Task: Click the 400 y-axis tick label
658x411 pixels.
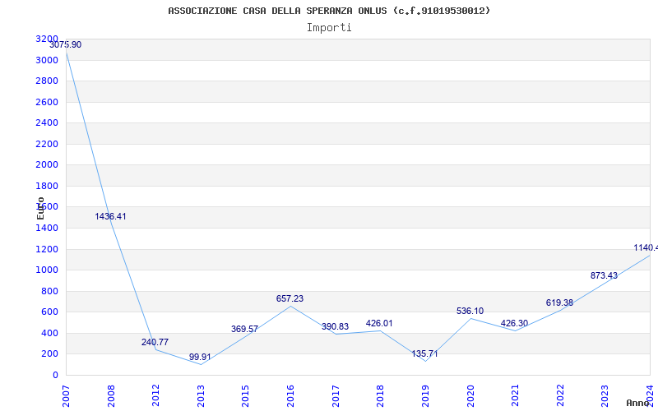Action: coord(50,333)
